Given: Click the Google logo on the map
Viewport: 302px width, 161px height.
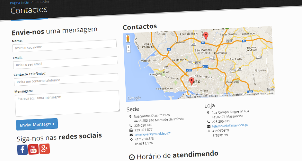Looking at the screenshot, I should pos(134,98).
